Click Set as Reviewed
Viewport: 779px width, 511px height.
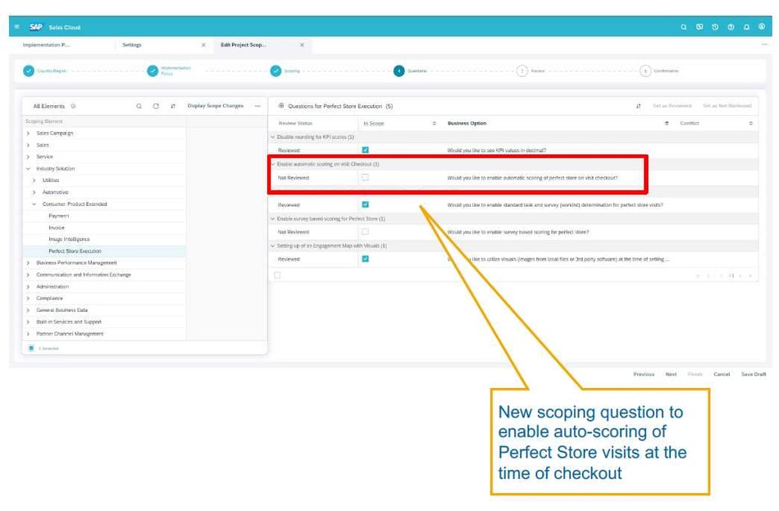(x=672, y=106)
